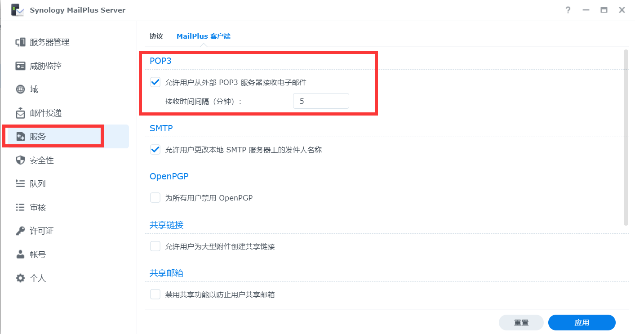Viewport: 635px width, 334px height.
Task: Minimize the MailPlus Server window
Action: tap(586, 10)
